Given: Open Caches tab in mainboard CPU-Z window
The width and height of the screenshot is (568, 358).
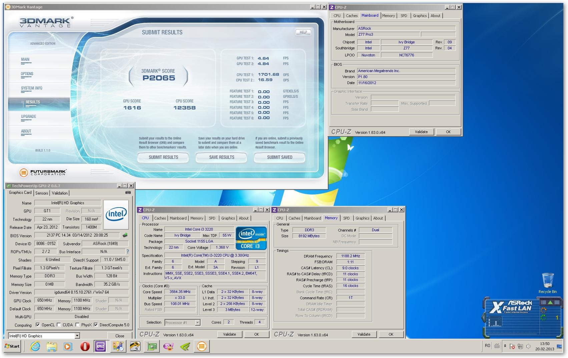Looking at the screenshot, I should tap(352, 16).
